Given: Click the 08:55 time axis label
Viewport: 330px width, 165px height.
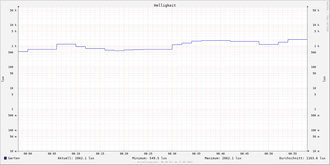Looking at the screenshot, I should pyautogui.click(x=293, y=154).
